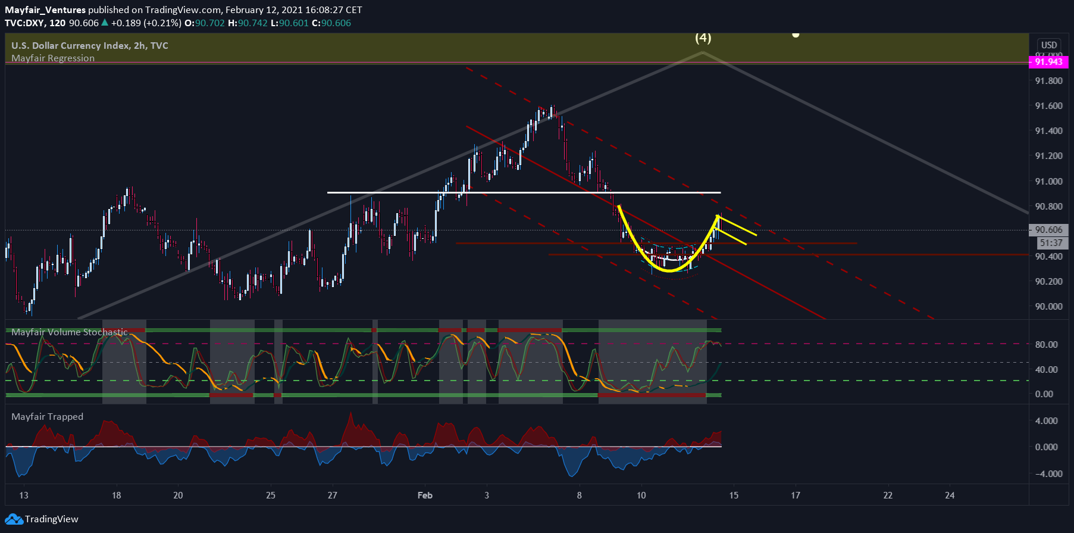Viewport: 1074px width, 533px height.
Task: Click the 90.800 price axis label
Action: click(1048, 207)
